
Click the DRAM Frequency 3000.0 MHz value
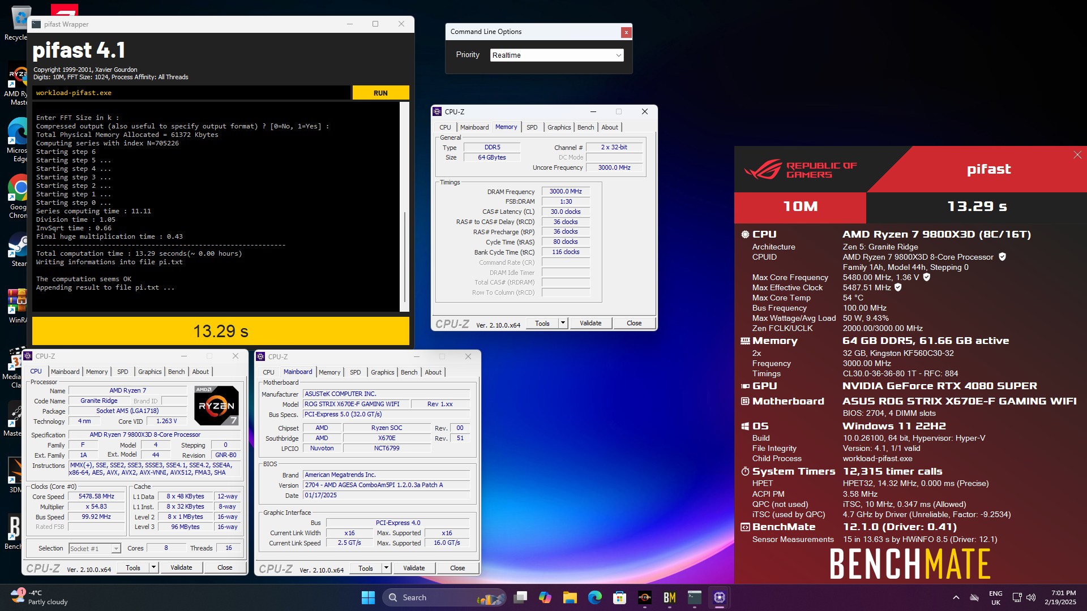coord(566,191)
